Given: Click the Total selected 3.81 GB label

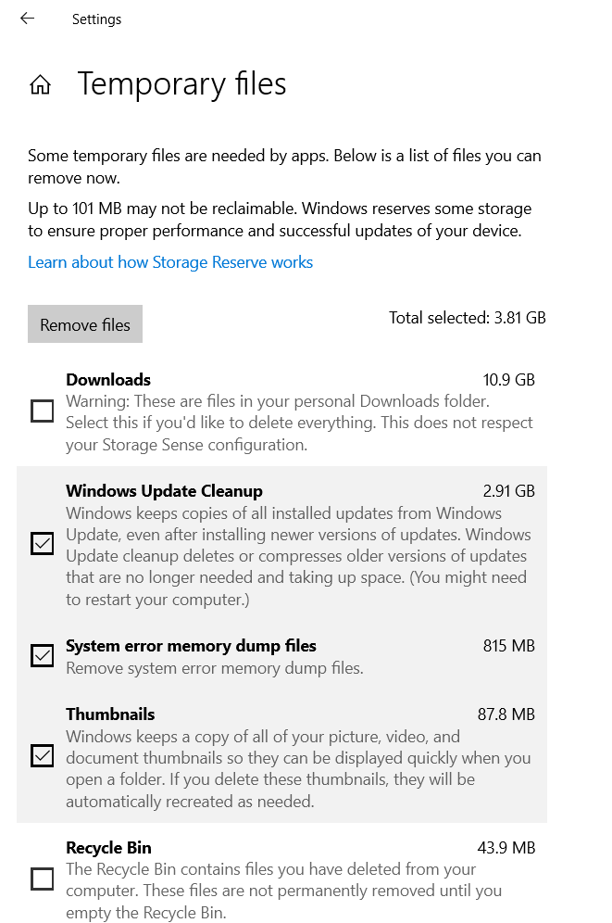Looking at the screenshot, I should 468,318.
